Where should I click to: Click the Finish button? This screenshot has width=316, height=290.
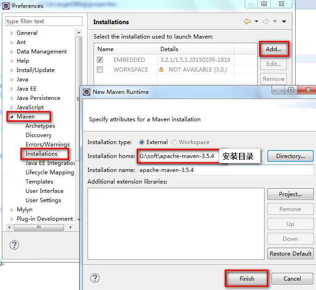click(247, 279)
